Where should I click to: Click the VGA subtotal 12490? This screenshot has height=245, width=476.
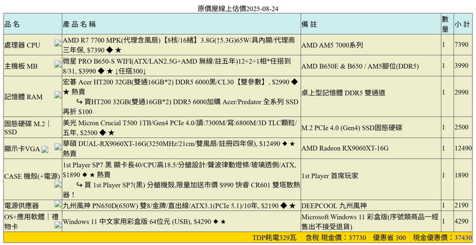coord(463,148)
